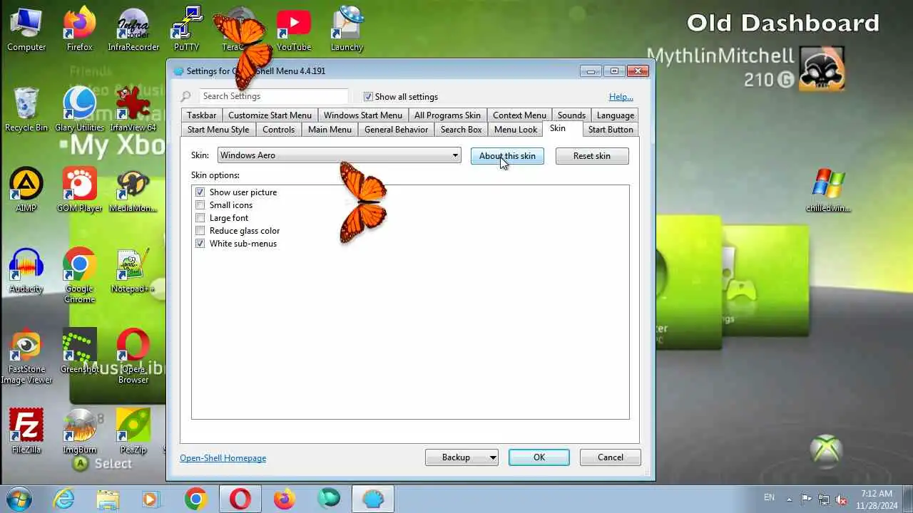This screenshot has width=913, height=513.
Task: Switch to the Taskbar tab
Action: pos(202,115)
